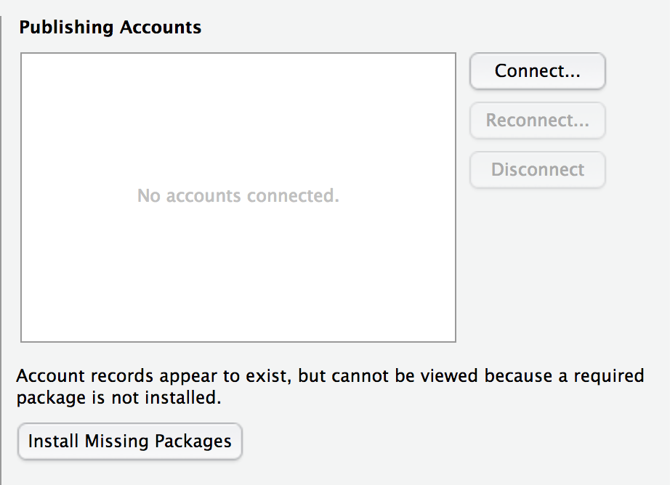The width and height of the screenshot is (670, 485).
Task: Click the disabled Disconnect button
Action: (x=537, y=170)
